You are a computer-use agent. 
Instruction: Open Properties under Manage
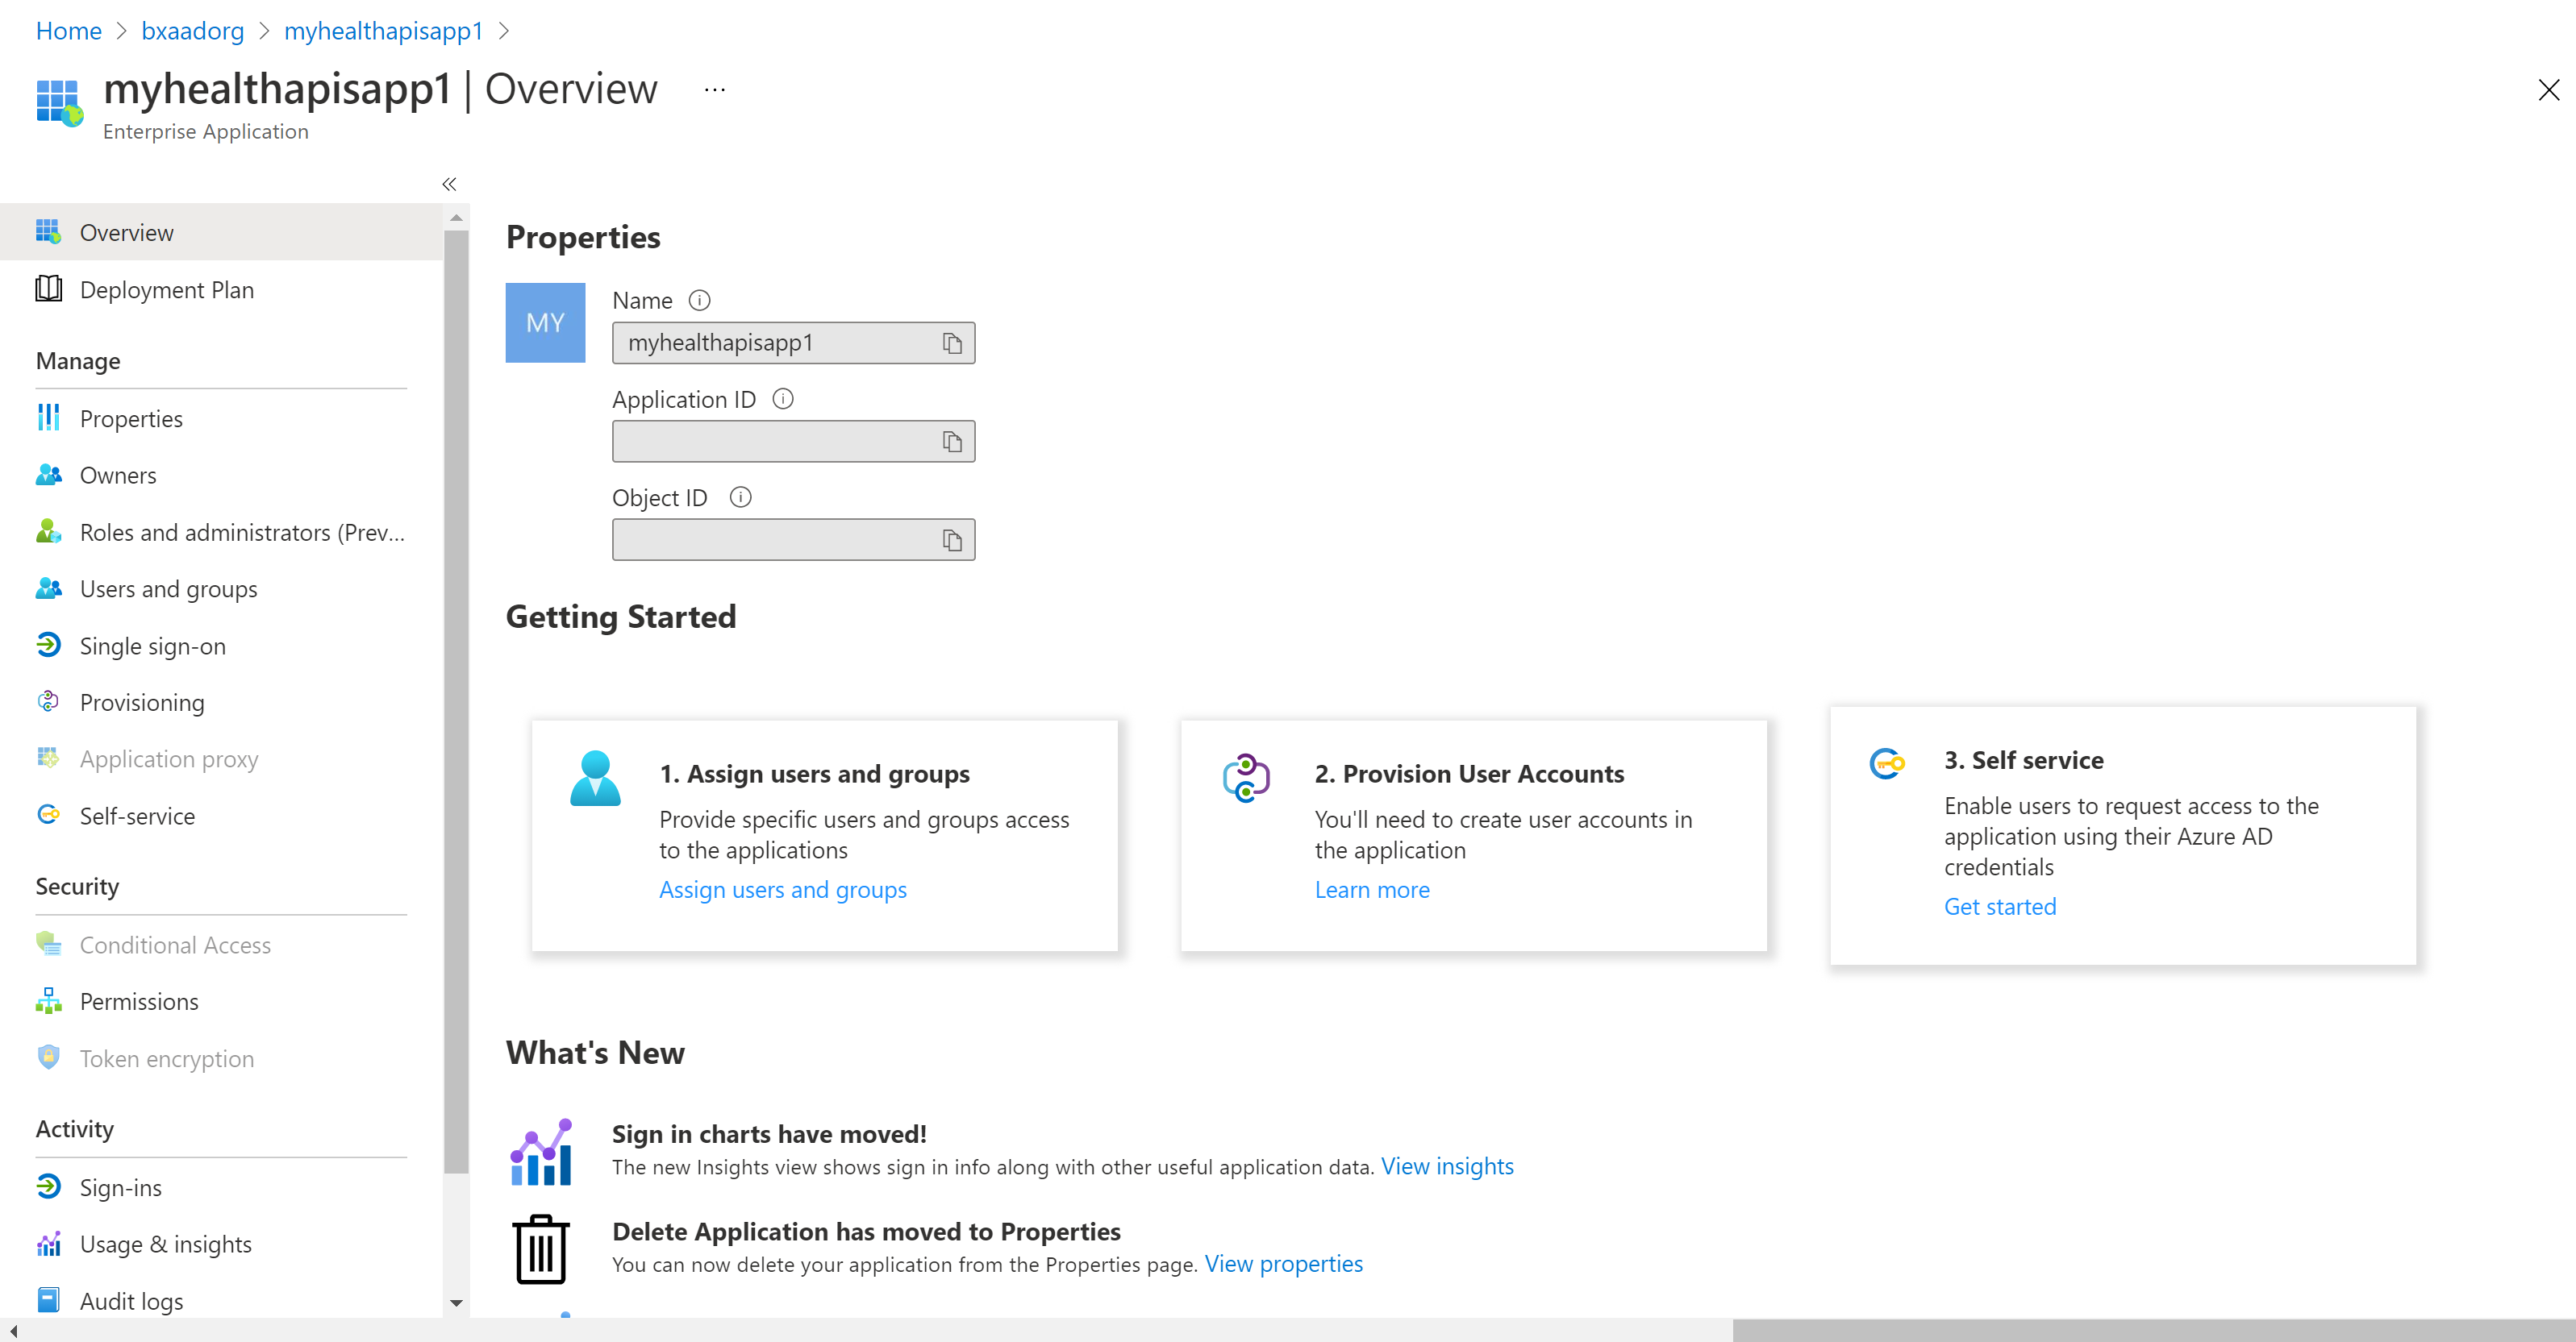(x=221, y=418)
